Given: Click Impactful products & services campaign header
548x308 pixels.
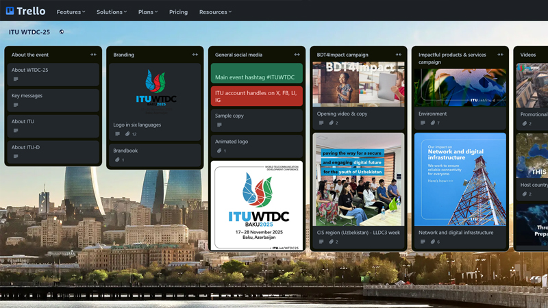Looking at the screenshot, I should tap(452, 58).
